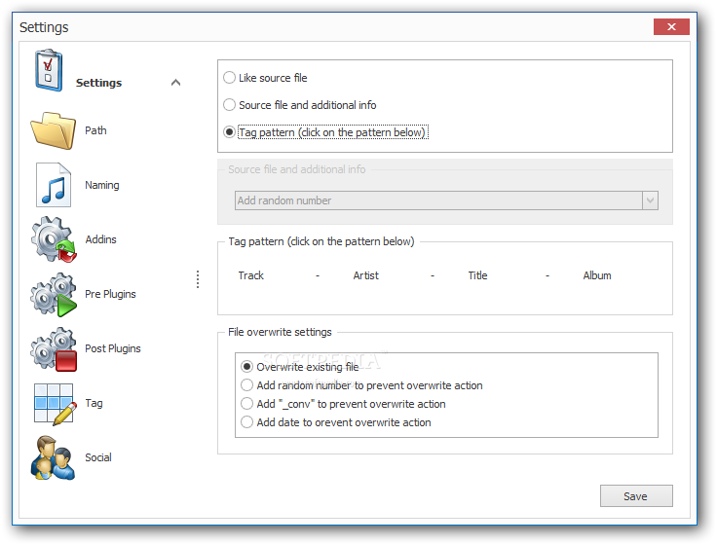Viewport: 717px width, 545px height.
Task: Open the Path folder icon
Action: [x=53, y=130]
